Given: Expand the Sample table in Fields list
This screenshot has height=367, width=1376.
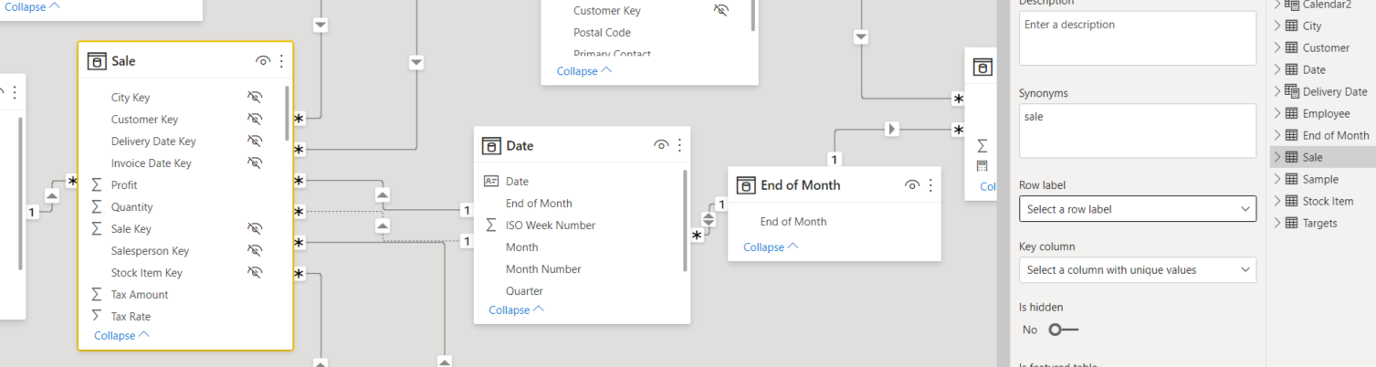Looking at the screenshot, I should [x=1277, y=179].
